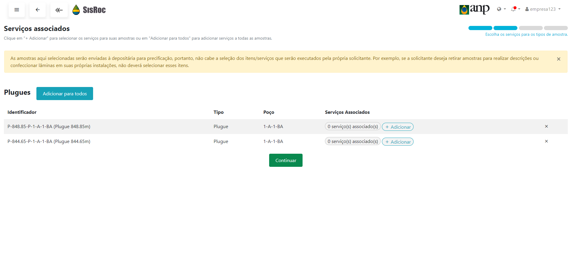The image size is (572, 269).
Task: Click services count badge for Plugue 844.65m
Action: click(x=353, y=141)
